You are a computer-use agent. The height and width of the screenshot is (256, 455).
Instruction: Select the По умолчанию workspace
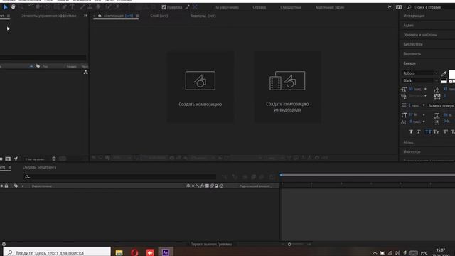tap(226, 7)
